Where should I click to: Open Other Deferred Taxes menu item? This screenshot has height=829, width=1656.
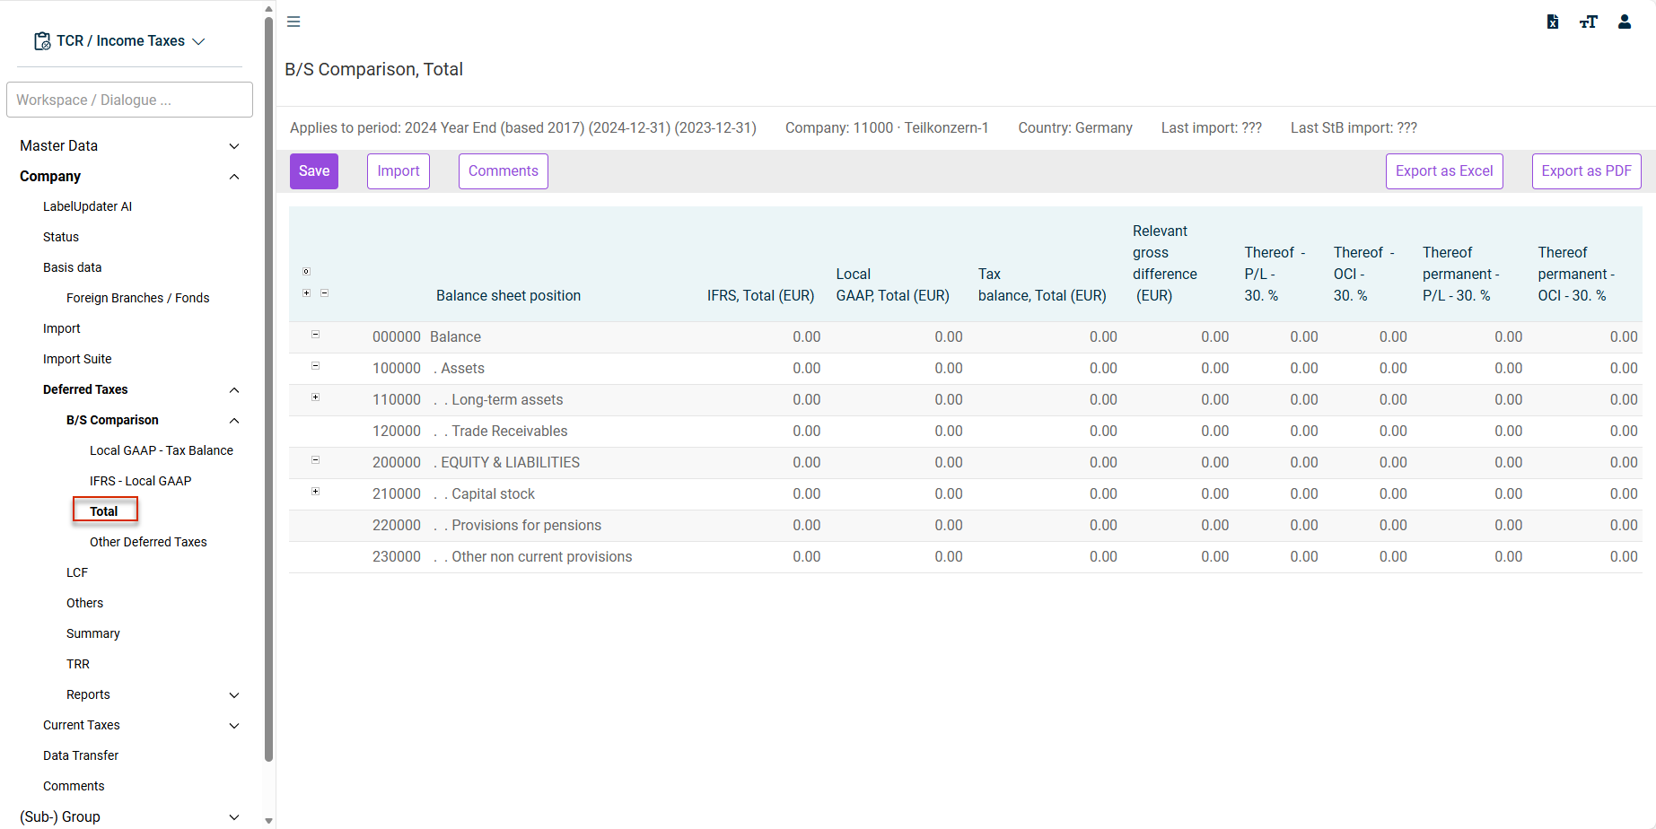148,542
